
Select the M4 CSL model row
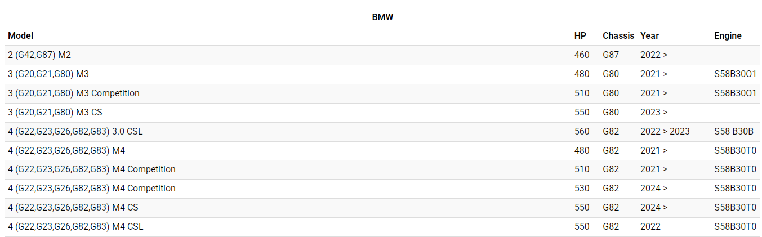(75, 227)
